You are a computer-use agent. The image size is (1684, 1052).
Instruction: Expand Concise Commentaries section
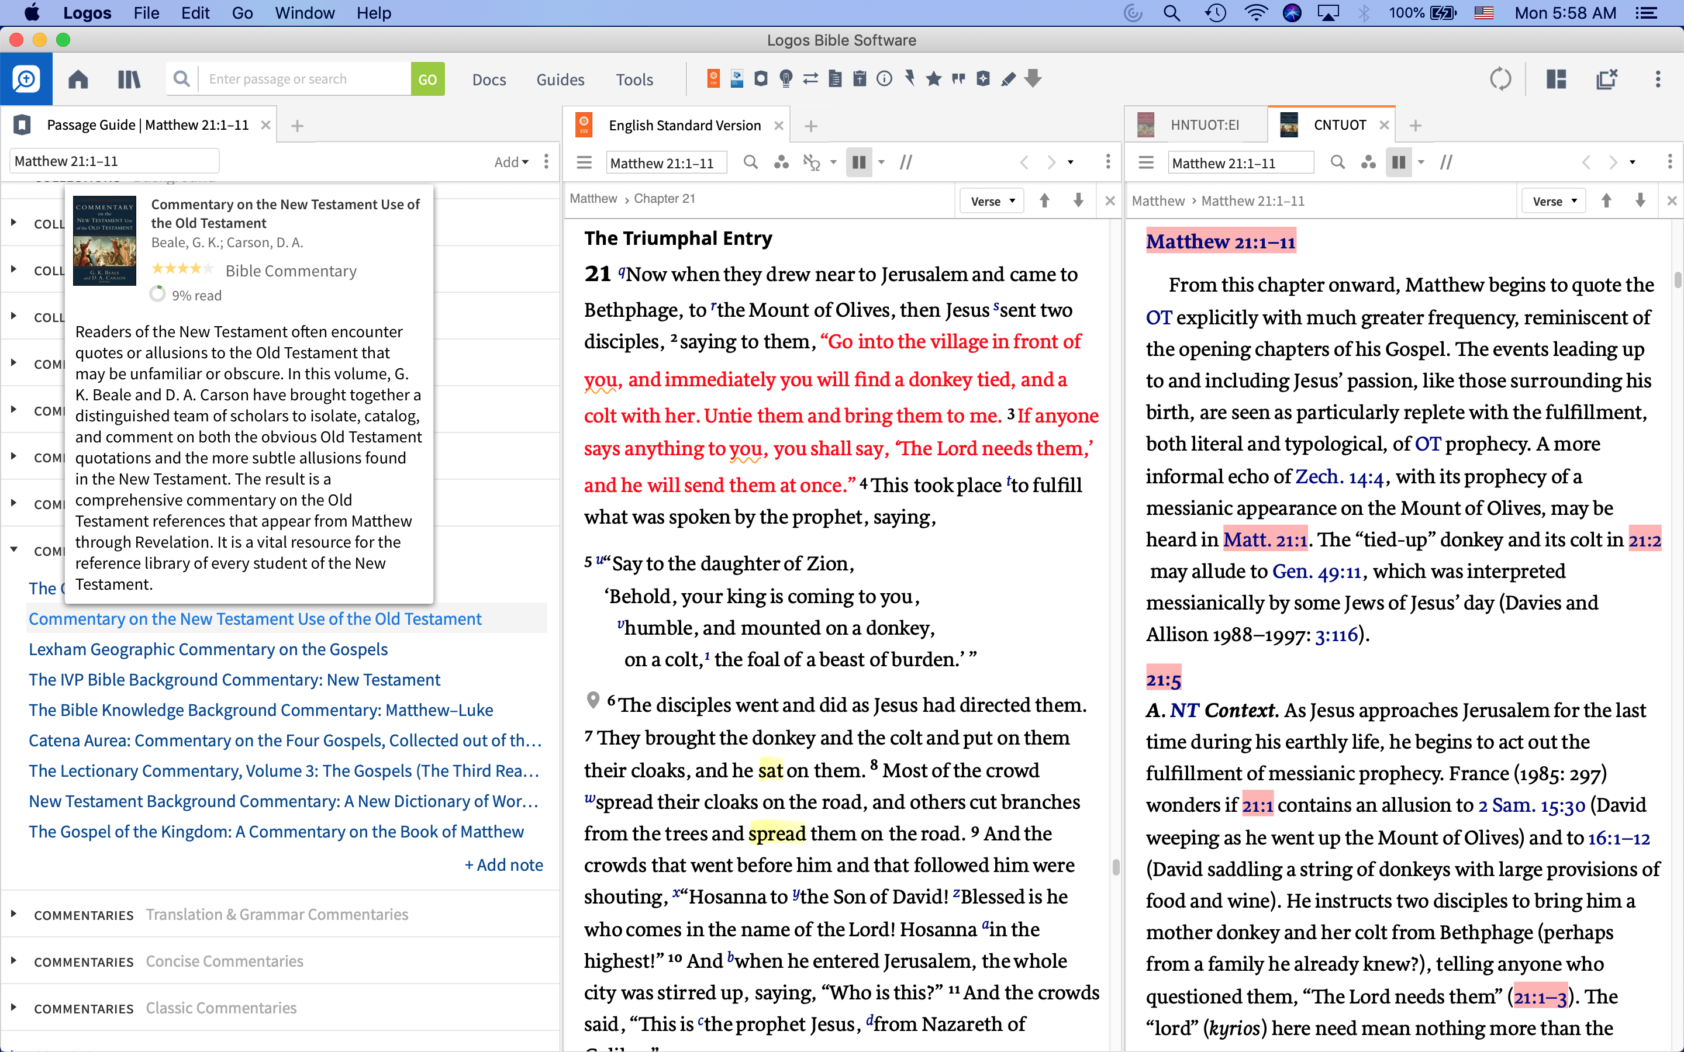coord(13,961)
